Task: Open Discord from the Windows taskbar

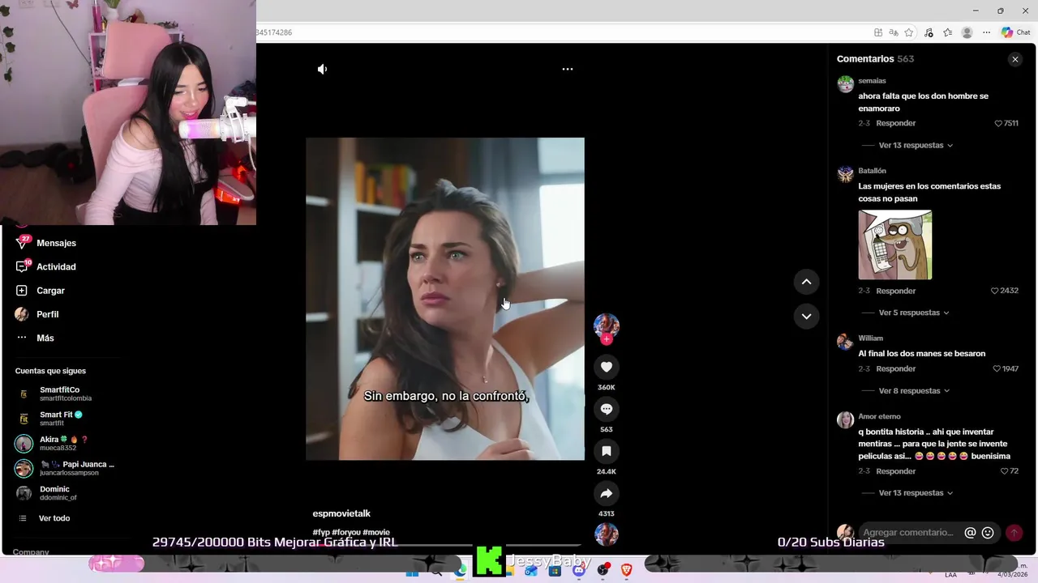Action: [579, 571]
